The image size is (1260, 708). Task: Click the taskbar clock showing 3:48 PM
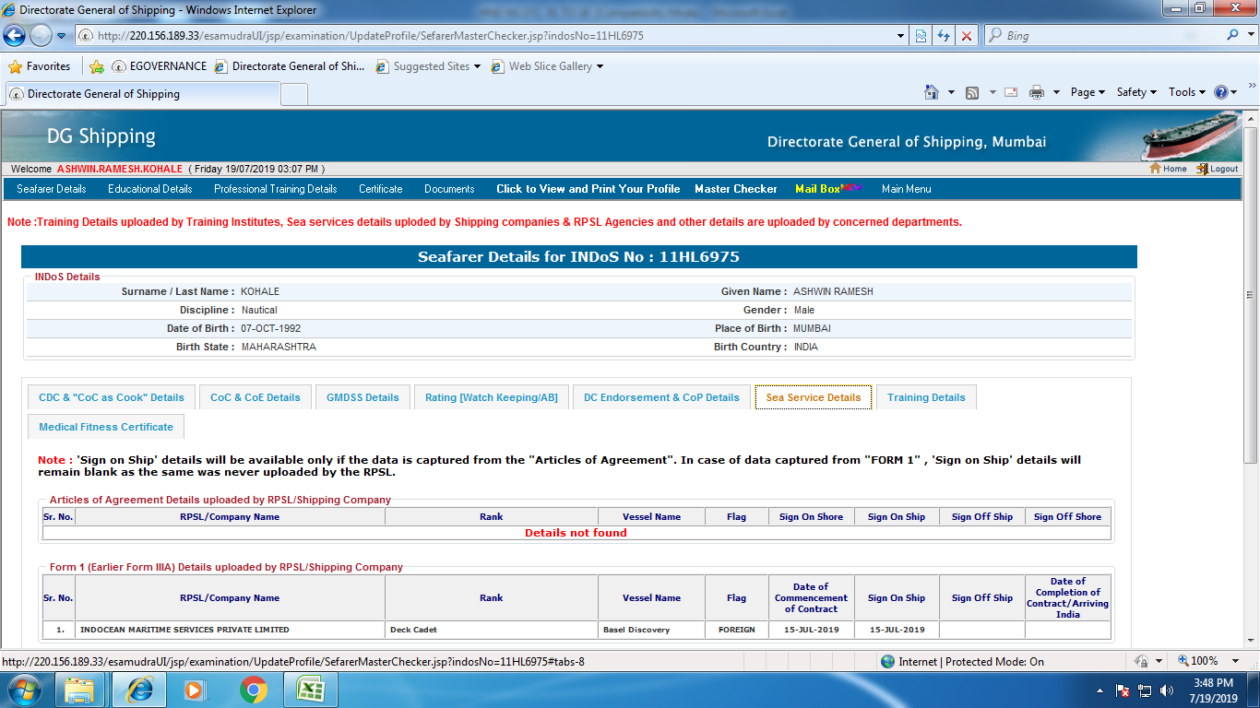(x=1214, y=690)
